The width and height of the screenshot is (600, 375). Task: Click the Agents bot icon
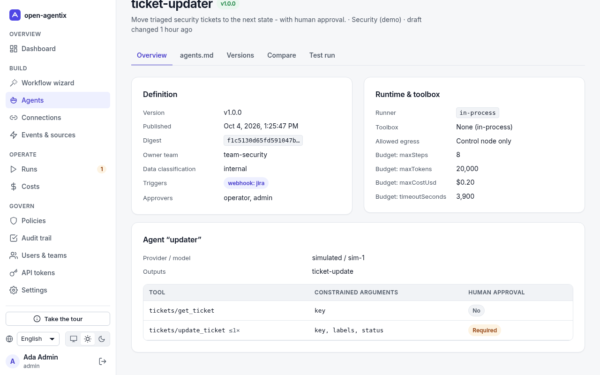14,100
